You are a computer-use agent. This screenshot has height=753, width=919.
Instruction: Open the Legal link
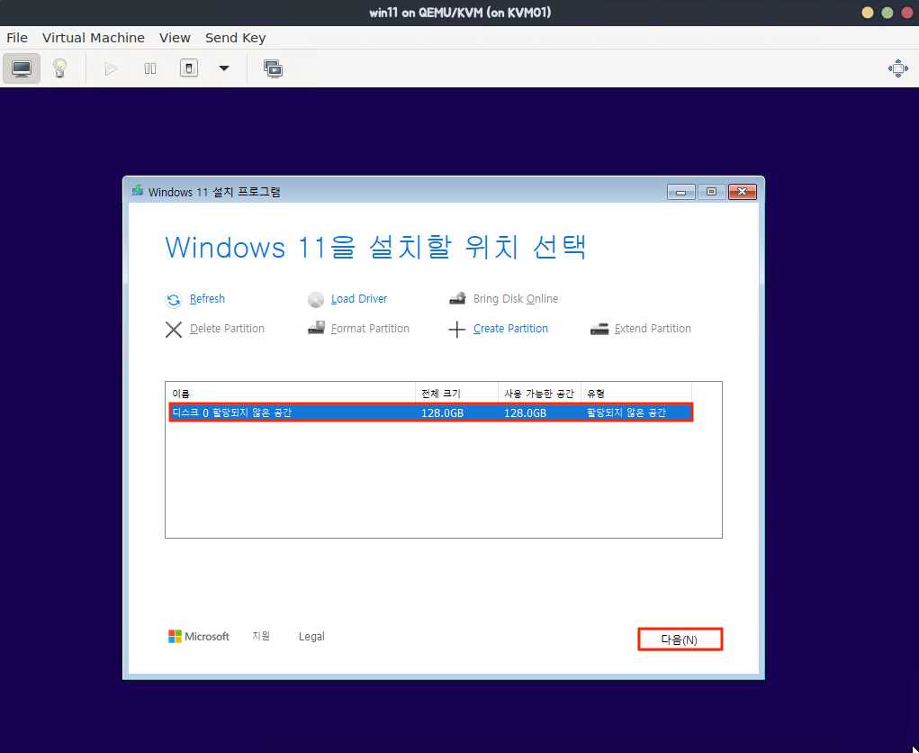311,636
